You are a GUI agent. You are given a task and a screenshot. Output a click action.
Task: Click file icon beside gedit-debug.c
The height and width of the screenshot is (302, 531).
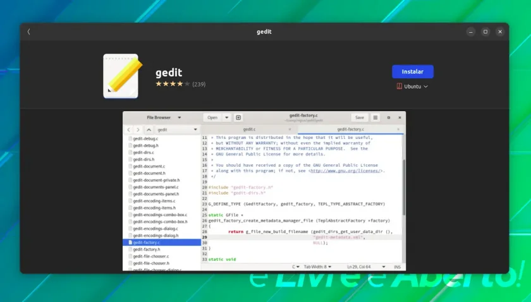130,138
